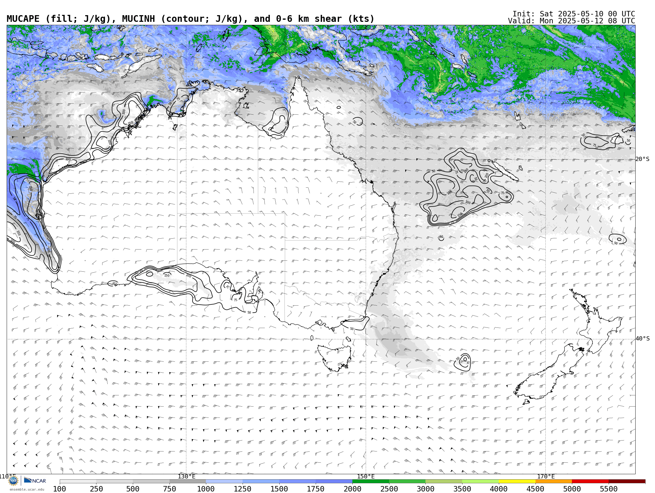
Task: Click the 20°S latitude label
Action: (x=642, y=159)
